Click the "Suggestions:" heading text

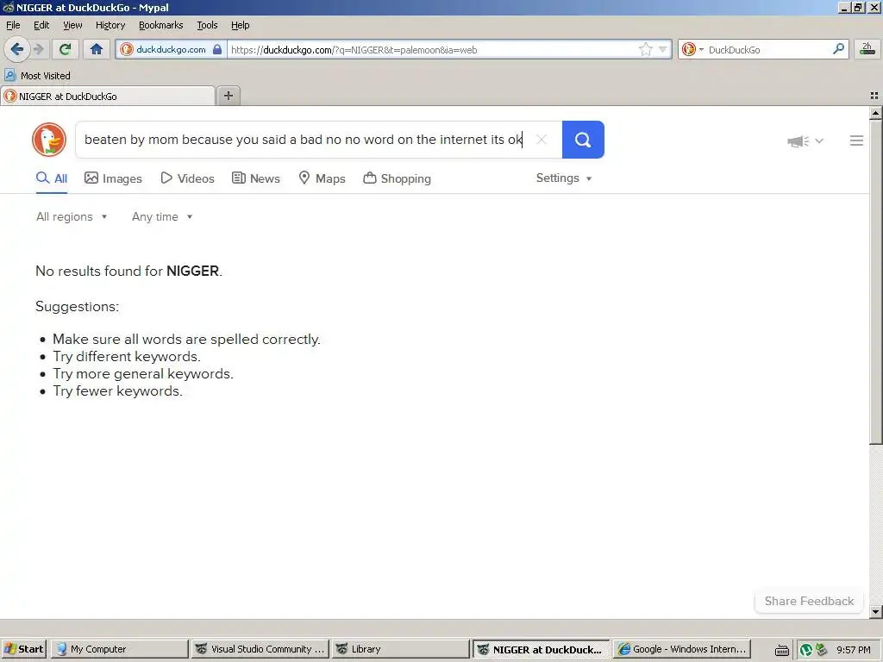tap(77, 306)
